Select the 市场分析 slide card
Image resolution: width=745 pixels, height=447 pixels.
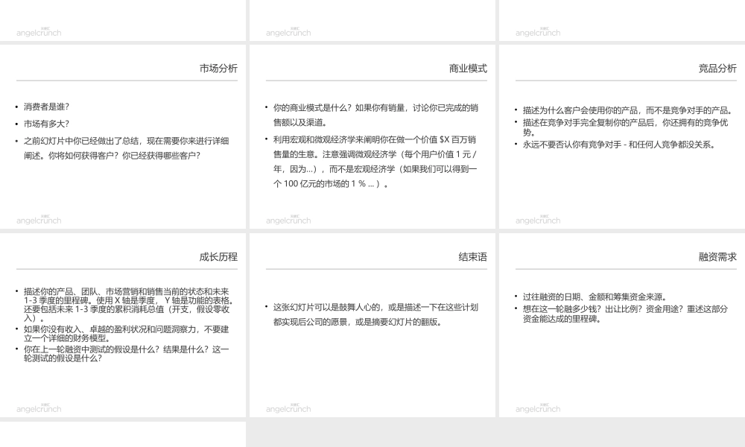(x=124, y=138)
